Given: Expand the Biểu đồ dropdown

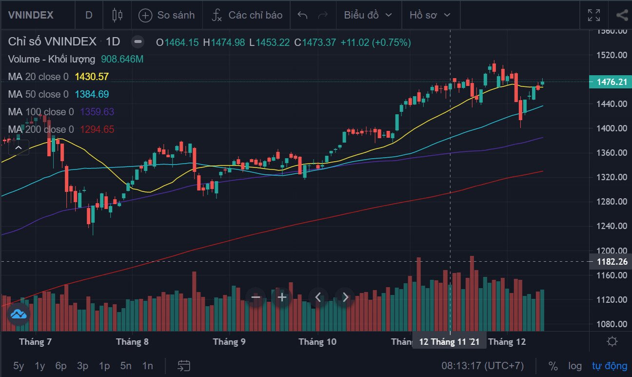Looking at the screenshot, I should pos(368,15).
